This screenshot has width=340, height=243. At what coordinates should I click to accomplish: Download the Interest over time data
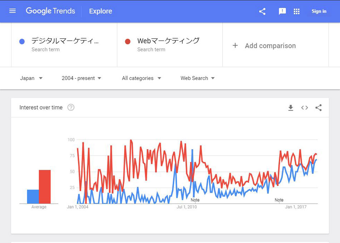pyautogui.click(x=291, y=108)
